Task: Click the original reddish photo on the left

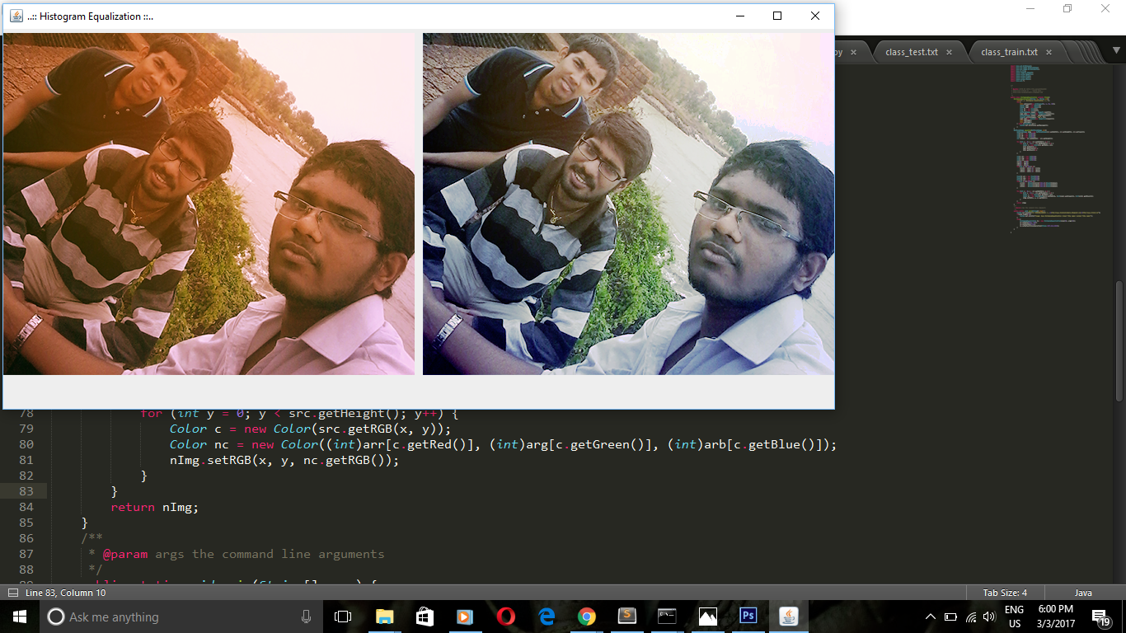Action: (209, 204)
